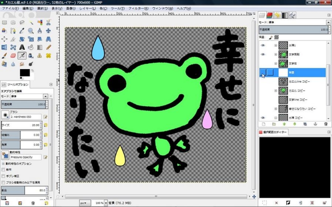Collapse the 水滴 コピー layer group

coord(276,118)
